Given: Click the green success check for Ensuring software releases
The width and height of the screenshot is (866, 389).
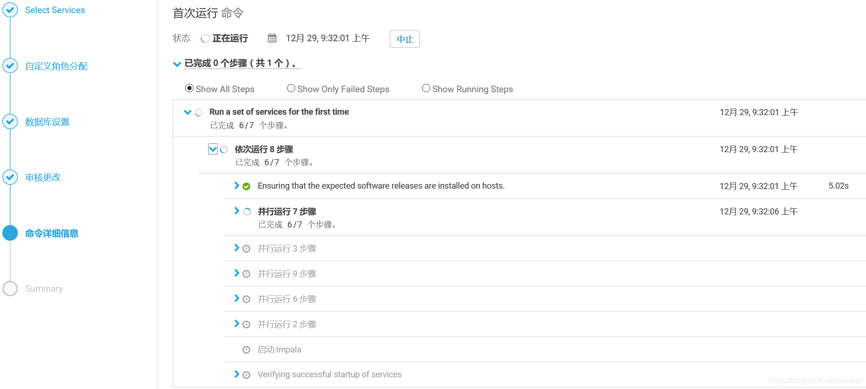Looking at the screenshot, I should (x=246, y=186).
